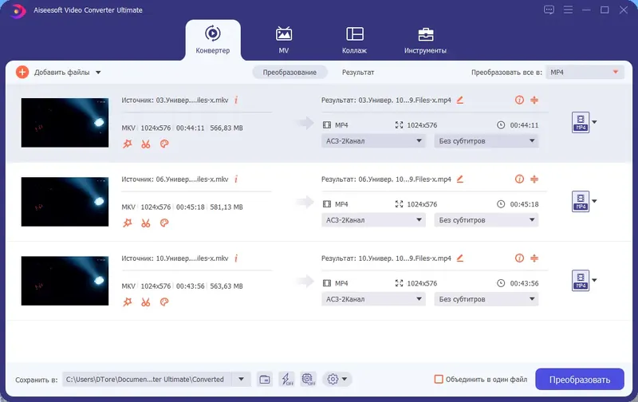
Task: Click source file size 563,63 MB
Action: [x=226, y=286]
